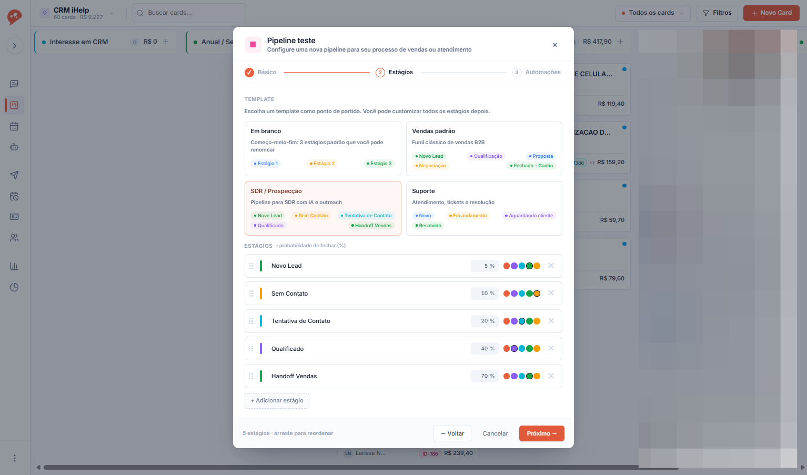807x475 pixels.
Task: Select the Em branco template
Action: 323,149
